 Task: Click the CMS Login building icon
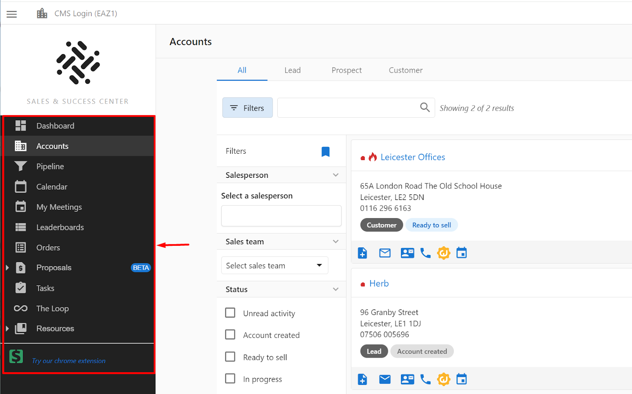[x=42, y=13]
